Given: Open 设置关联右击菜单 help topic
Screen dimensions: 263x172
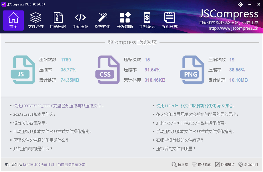Looking at the screenshot, I should [x=30, y=123].
